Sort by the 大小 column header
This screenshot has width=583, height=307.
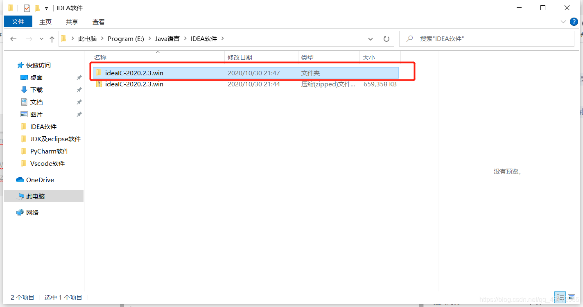(380, 58)
